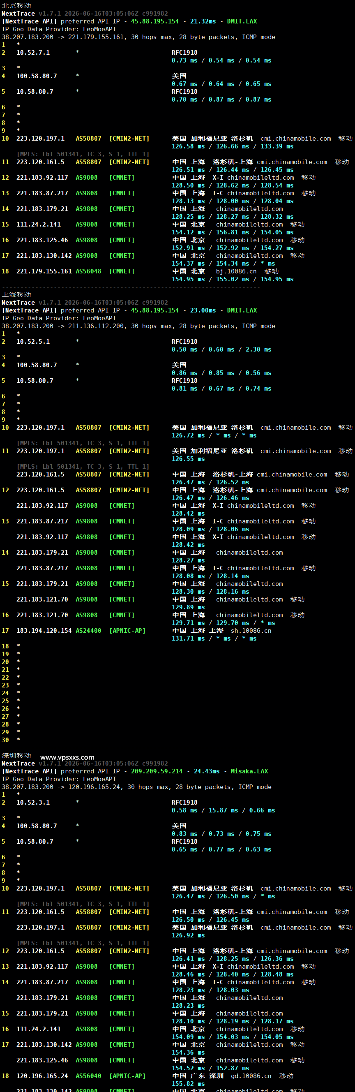355x1092 pixels.
Task: Select latency value 154.52 ms
Action: point(188,1068)
